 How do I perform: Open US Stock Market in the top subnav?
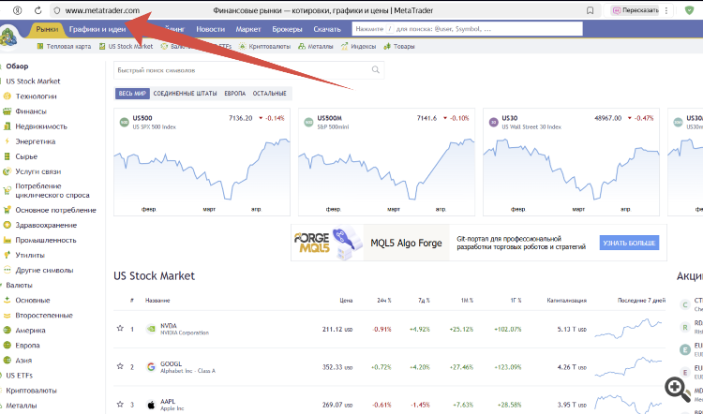[126, 46]
